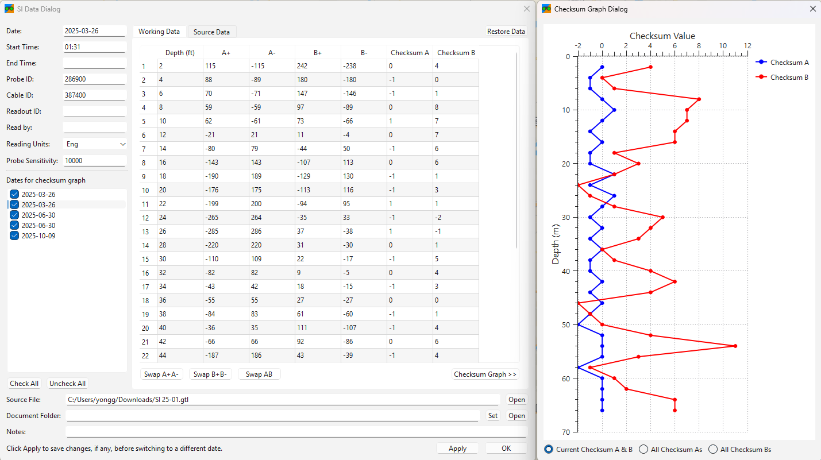Switch to the Source Data tab
Image resolution: width=821 pixels, height=460 pixels.
tap(211, 32)
